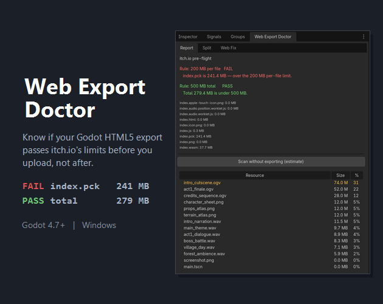Click the 'index.audio.worklet.js: 0.0 MB' line
The image size is (383, 304).
click(x=202, y=114)
